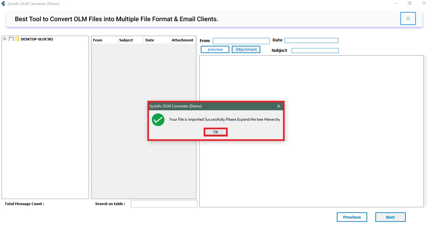Viewport: 432px width, 230px height.
Task: Sort by the From column header
Action: click(x=104, y=40)
